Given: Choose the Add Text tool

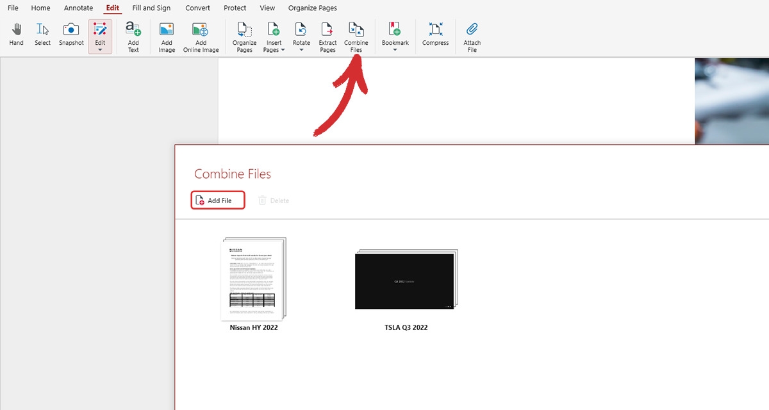Looking at the screenshot, I should (x=133, y=37).
